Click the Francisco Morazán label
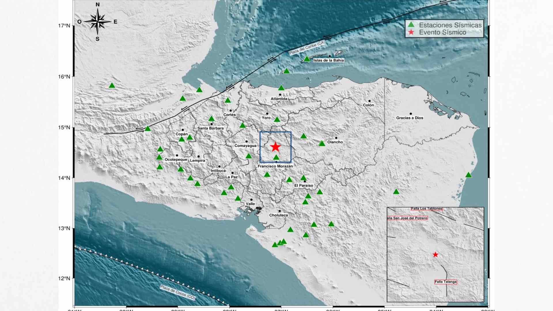Viewport: 553px width, 311px height. click(x=275, y=166)
